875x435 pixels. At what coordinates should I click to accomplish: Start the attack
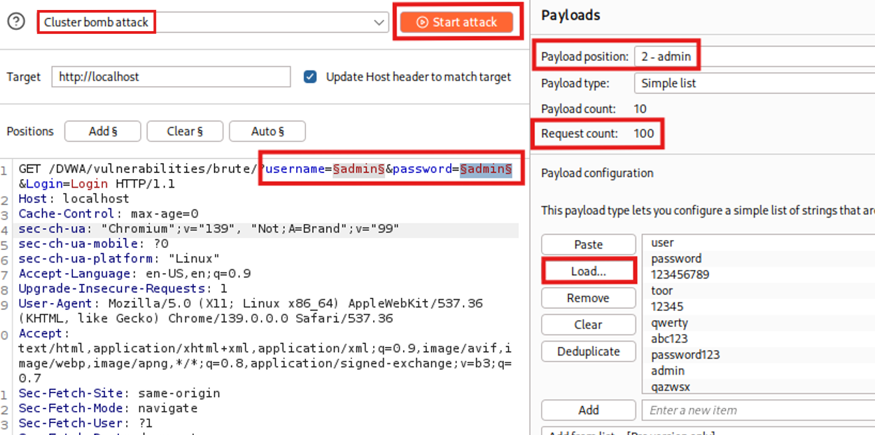(457, 23)
